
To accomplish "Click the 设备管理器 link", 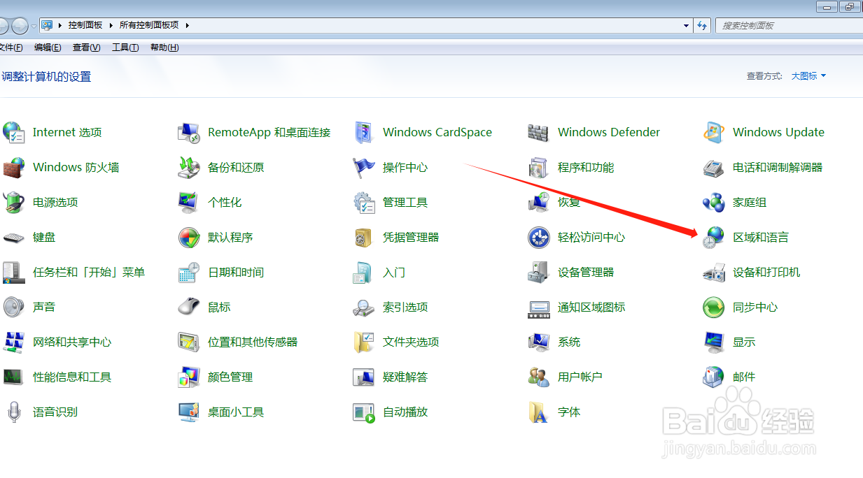I will coord(586,273).
